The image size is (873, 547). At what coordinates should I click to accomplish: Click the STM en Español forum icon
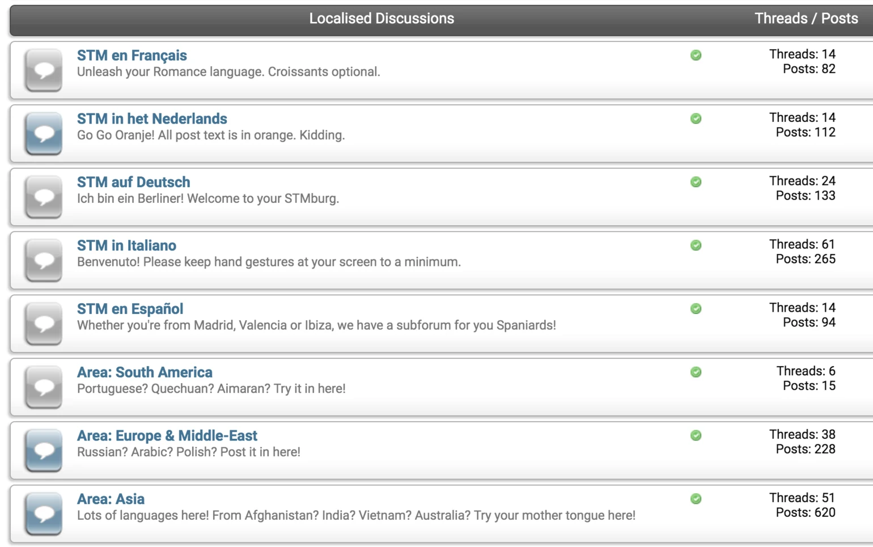click(x=43, y=323)
